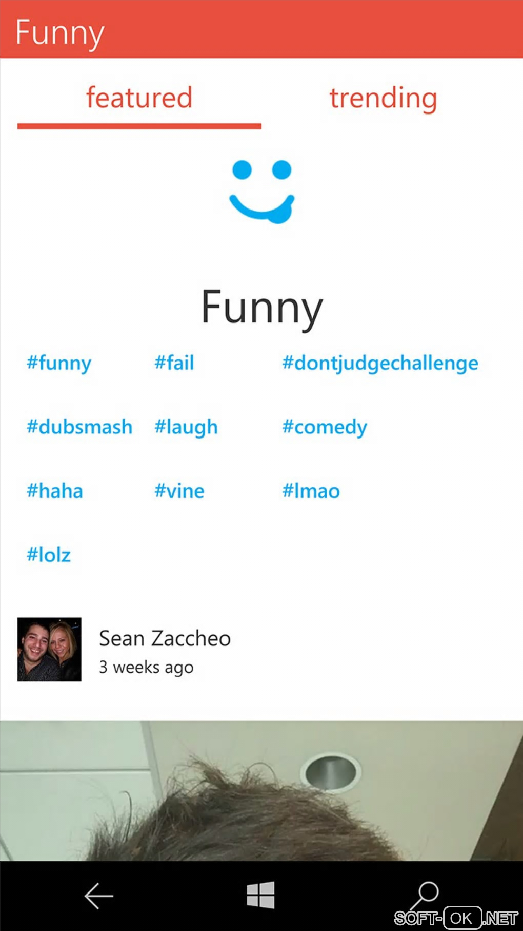This screenshot has width=523, height=931.
Task: Tap the back arrow navigation icon
Action: [98, 896]
